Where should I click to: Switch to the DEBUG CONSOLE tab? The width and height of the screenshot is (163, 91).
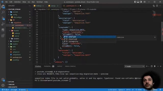click(x=70, y=66)
